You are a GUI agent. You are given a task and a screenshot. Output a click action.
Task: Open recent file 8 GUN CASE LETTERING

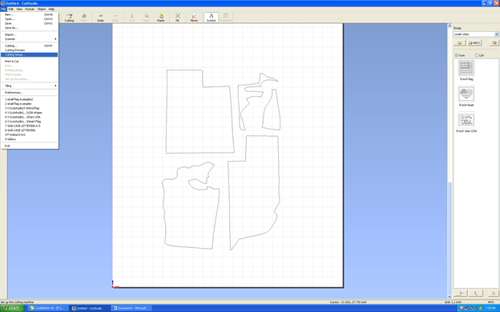[x=30, y=130]
